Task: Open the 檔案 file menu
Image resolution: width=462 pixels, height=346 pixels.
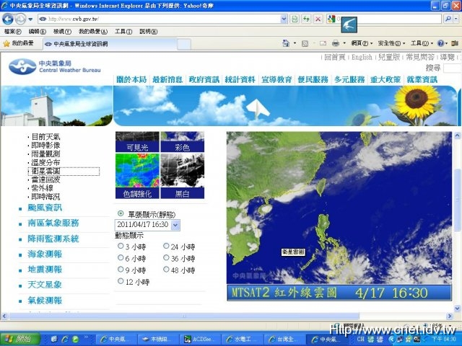Action: (12, 32)
